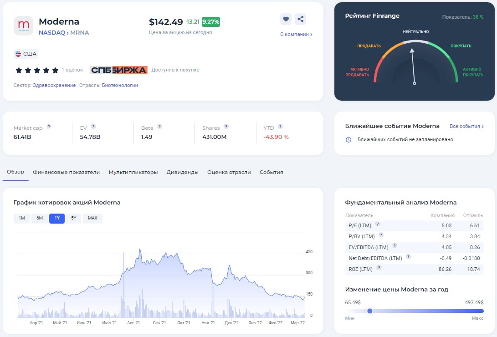Click the Shares value 431.00M

(214, 137)
